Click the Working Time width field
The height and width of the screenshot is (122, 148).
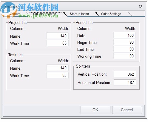point(124,56)
